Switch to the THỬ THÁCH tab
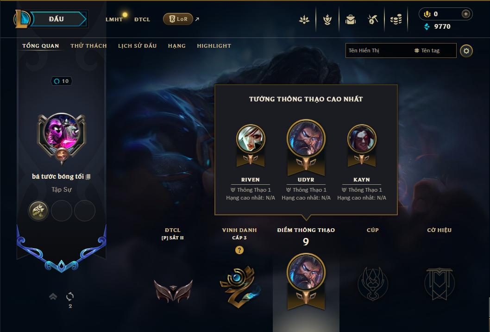 pos(88,46)
